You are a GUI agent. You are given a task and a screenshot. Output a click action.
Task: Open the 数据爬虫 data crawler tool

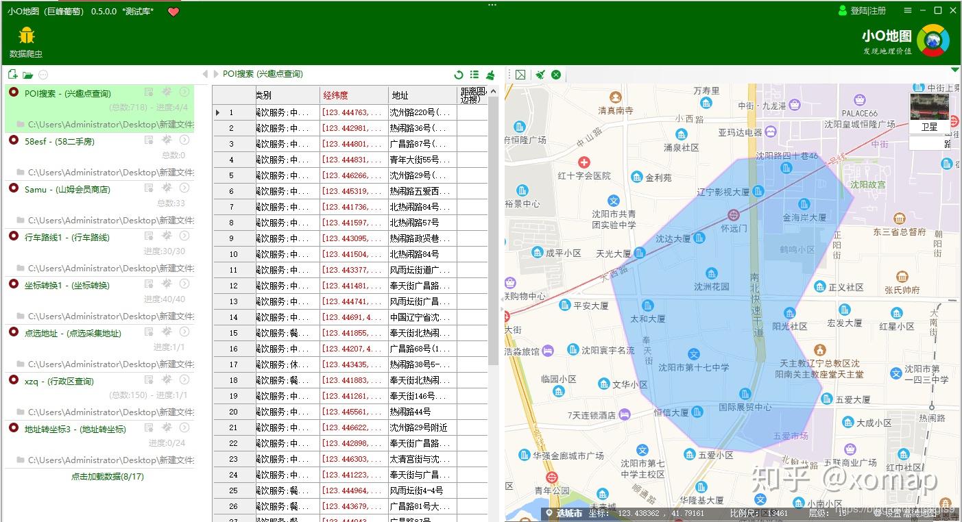click(26, 42)
